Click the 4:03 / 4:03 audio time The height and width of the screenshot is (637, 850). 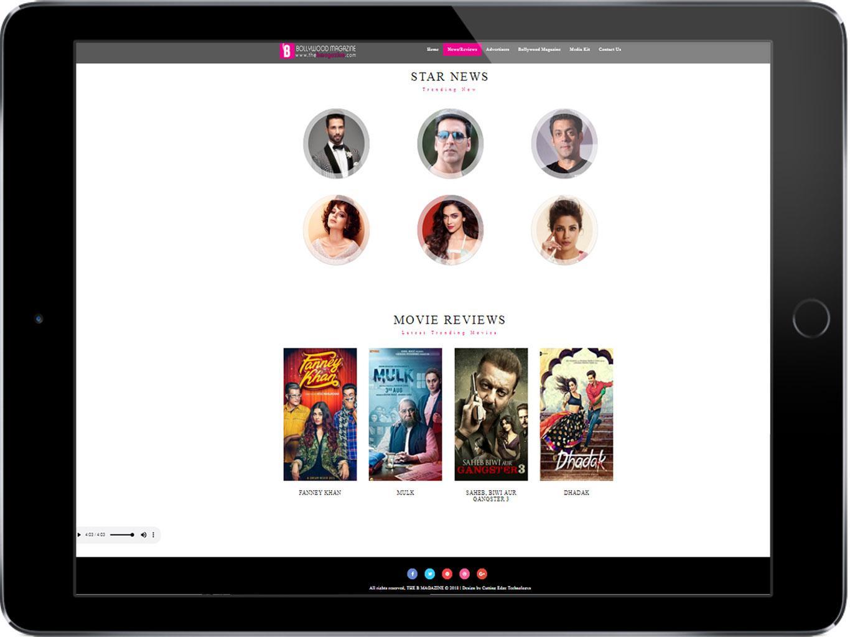95,535
